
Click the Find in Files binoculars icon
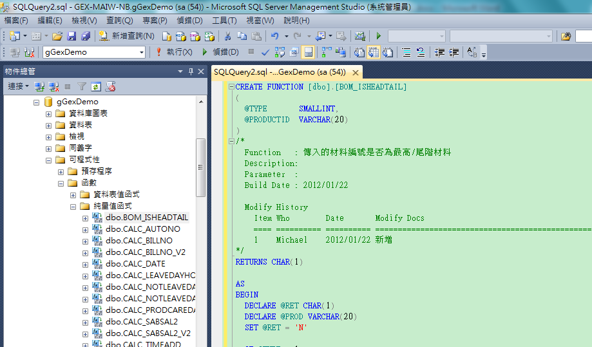point(566,36)
